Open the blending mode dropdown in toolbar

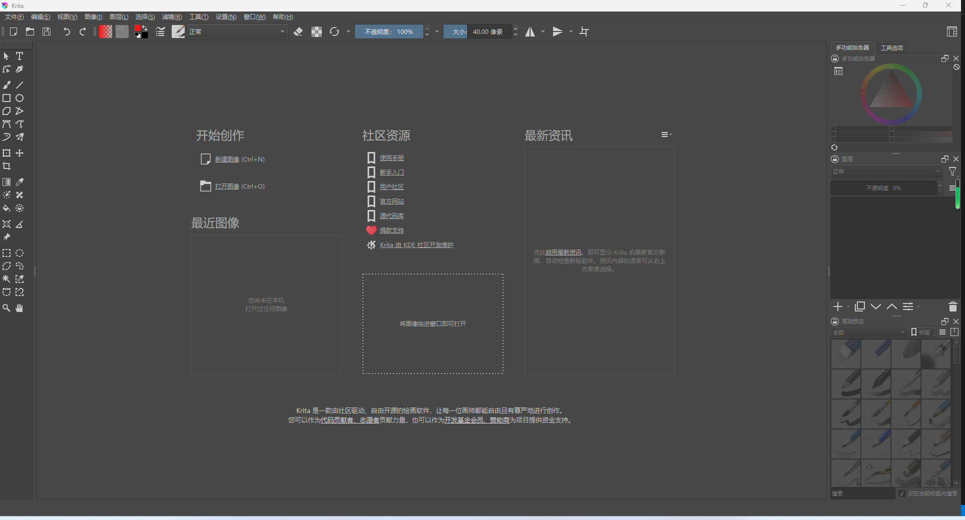tap(236, 32)
